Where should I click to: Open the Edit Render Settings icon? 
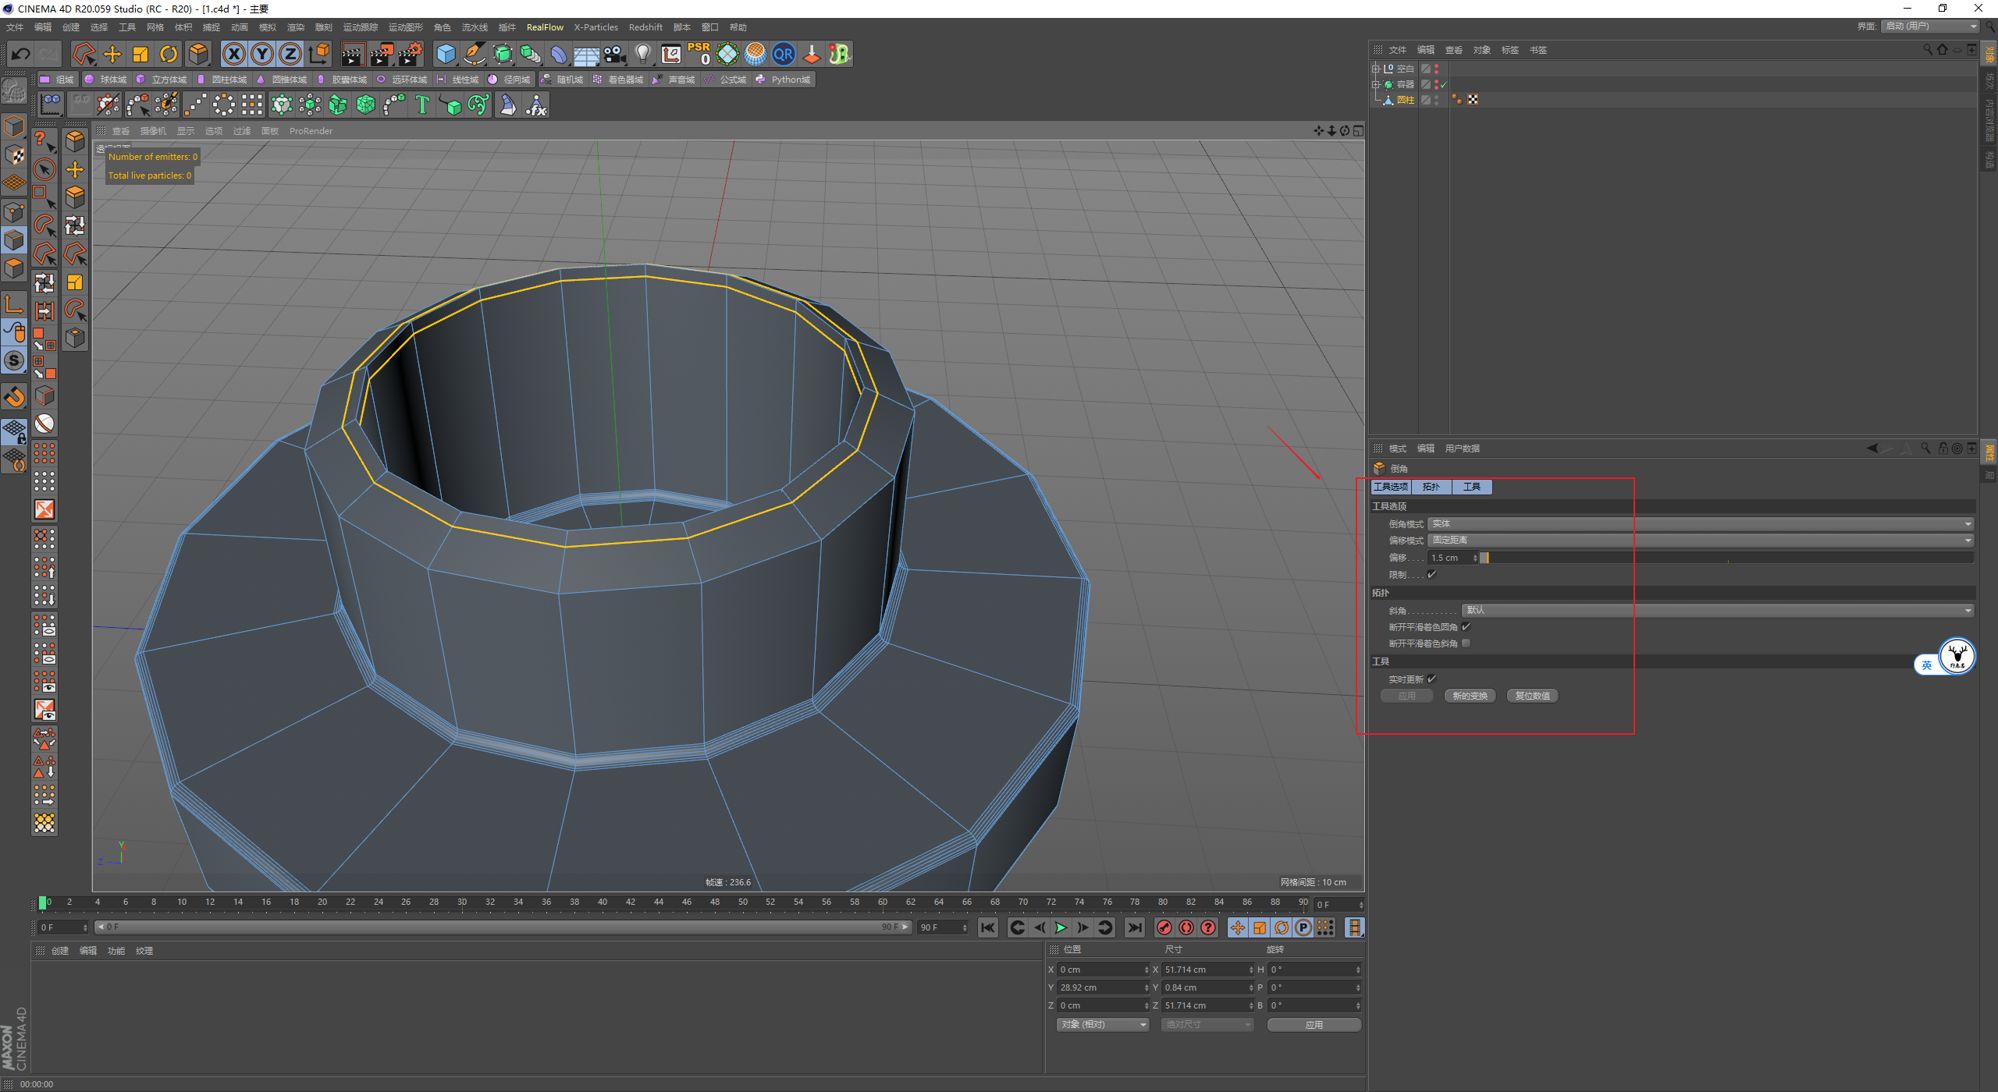tap(410, 54)
